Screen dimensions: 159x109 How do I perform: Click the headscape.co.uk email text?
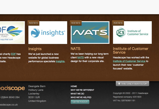9,105
